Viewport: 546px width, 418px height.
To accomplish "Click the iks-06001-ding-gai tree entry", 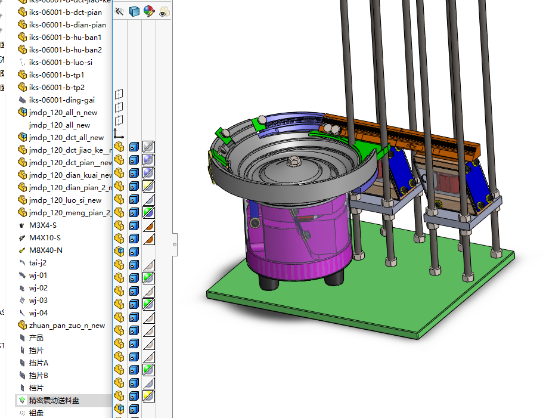I will click(61, 100).
